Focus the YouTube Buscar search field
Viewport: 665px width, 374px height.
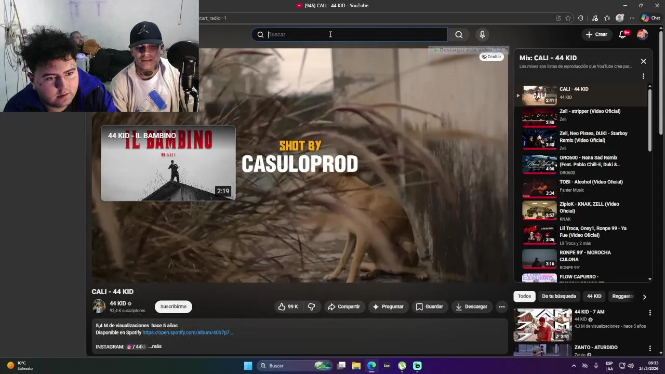350,35
